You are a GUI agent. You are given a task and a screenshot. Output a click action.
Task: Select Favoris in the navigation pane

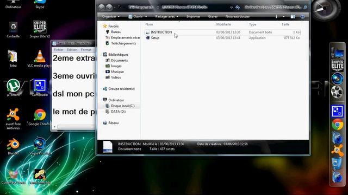tap(111, 27)
